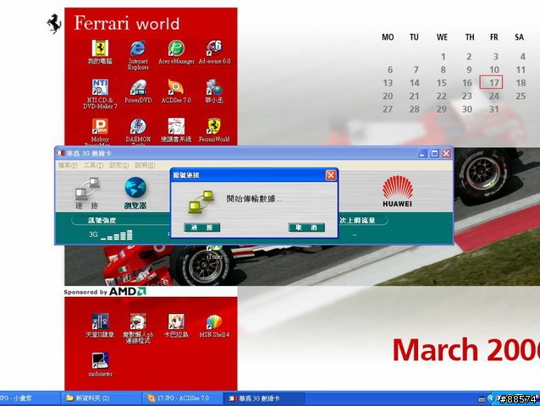Screen dimensions: 540x406
Task: Open the 說明(H) menu in Huawei window
Action: (x=145, y=166)
